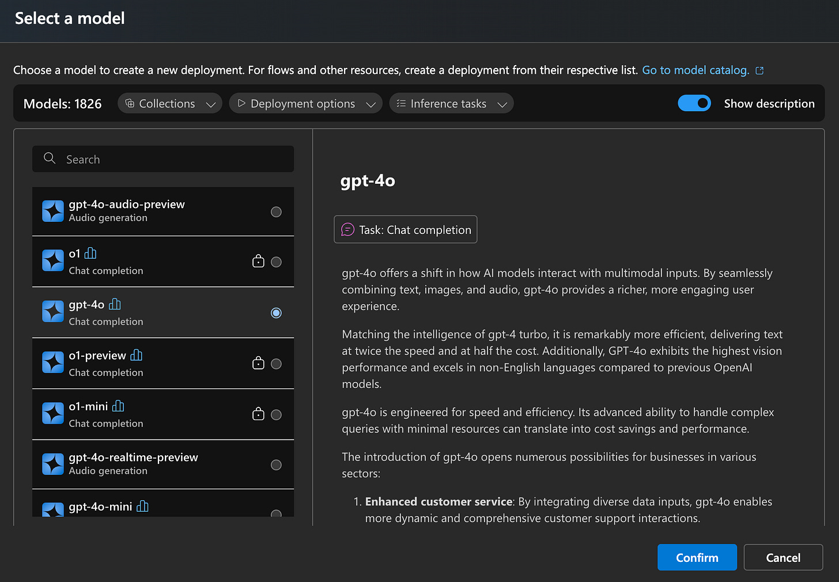Click in the Search models field
The width and height of the screenshot is (839, 582).
163,159
